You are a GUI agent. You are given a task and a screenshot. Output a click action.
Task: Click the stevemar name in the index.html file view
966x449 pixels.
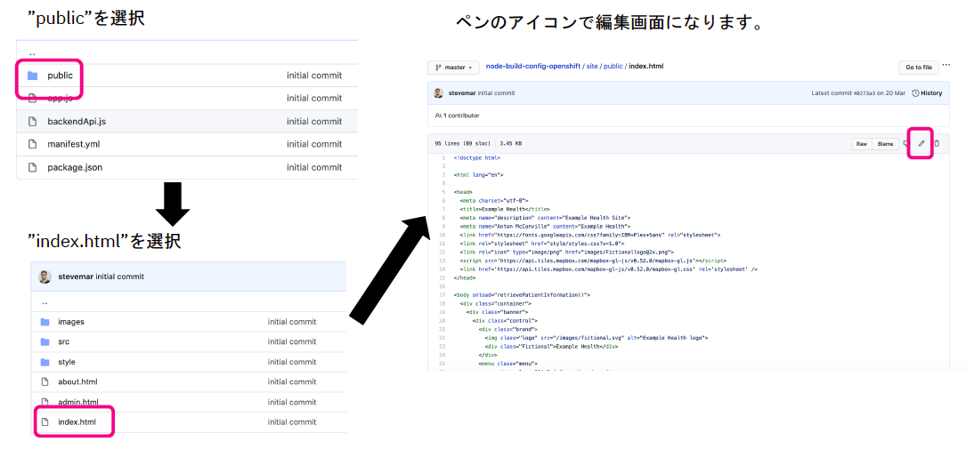pyautogui.click(x=462, y=92)
